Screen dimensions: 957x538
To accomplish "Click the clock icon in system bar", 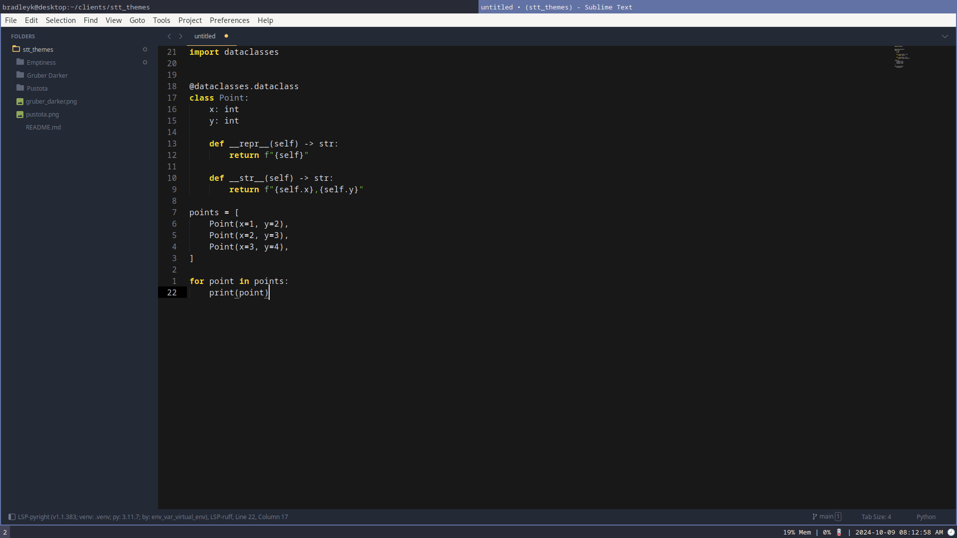I will 951,533.
